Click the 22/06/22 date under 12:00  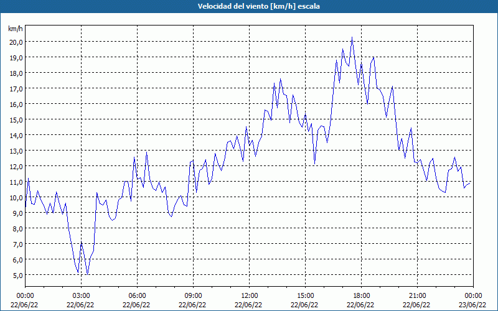248,305
